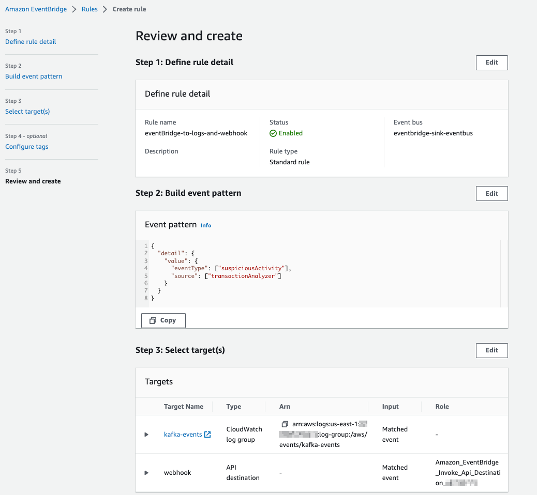Navigate to Build event pattern step
This screenshot has height=495, width=537.
click(34, 76)
